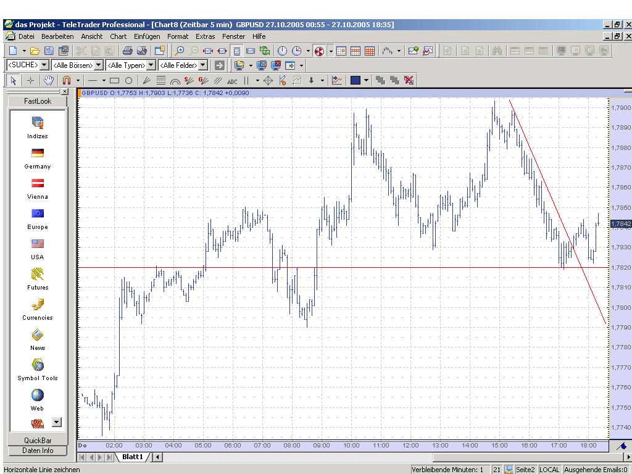Click the QuickBar panel button
Screen dimensions: 632x474
(x=38, y=440)
